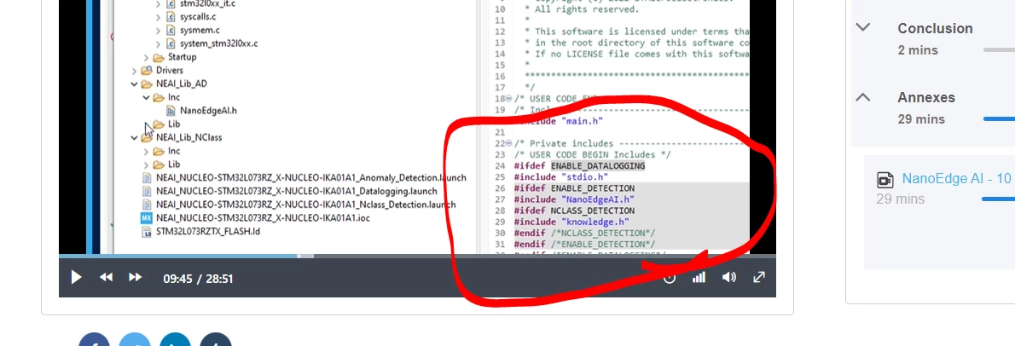
Task: Fast-forward the video with the double-right arrow
Action: [x=136, y=278]
